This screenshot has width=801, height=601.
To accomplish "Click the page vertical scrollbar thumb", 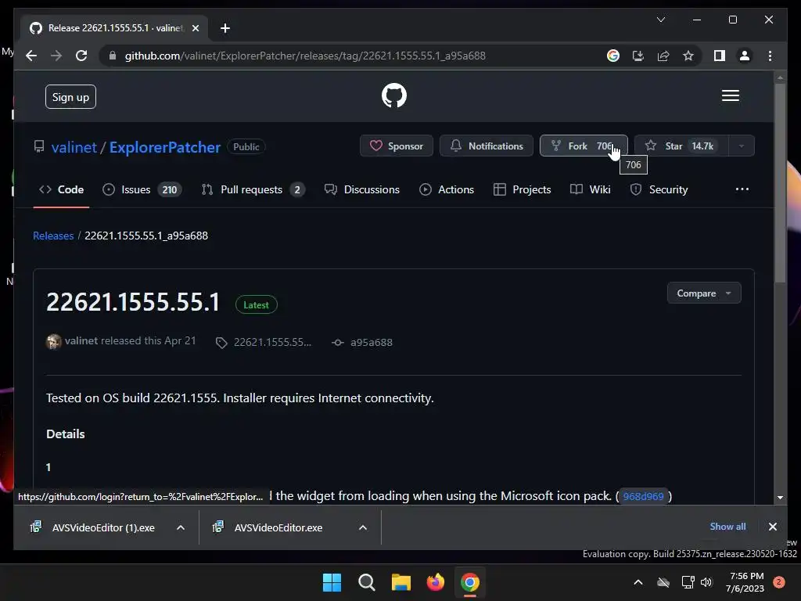I will (x=780, y=182).
